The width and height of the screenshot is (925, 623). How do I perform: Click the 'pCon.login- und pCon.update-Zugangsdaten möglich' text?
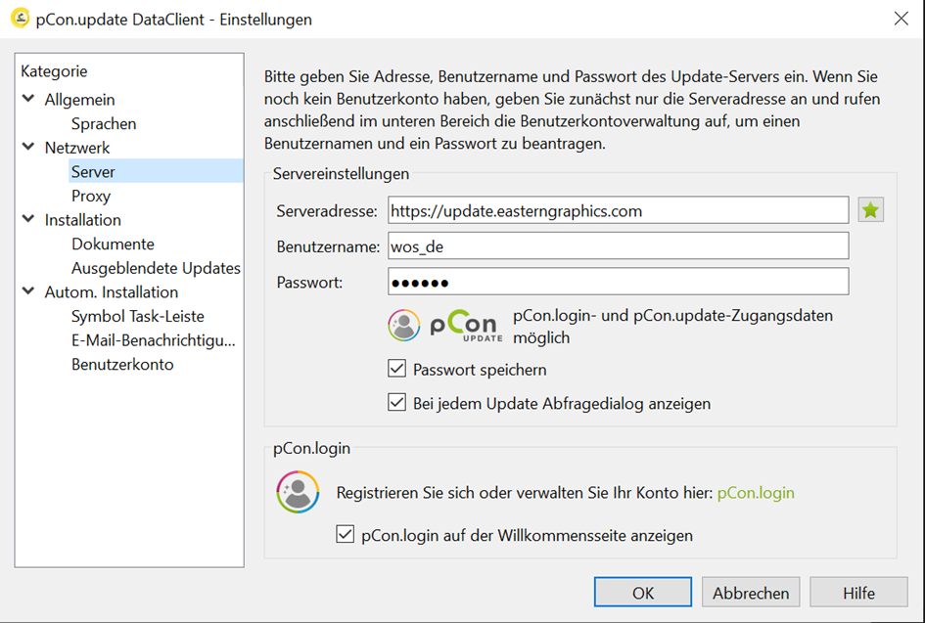[x=673, y=327]
